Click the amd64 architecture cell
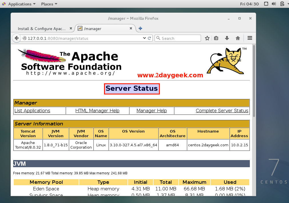Viewport: 289px width, 203px height. point(173,145)
